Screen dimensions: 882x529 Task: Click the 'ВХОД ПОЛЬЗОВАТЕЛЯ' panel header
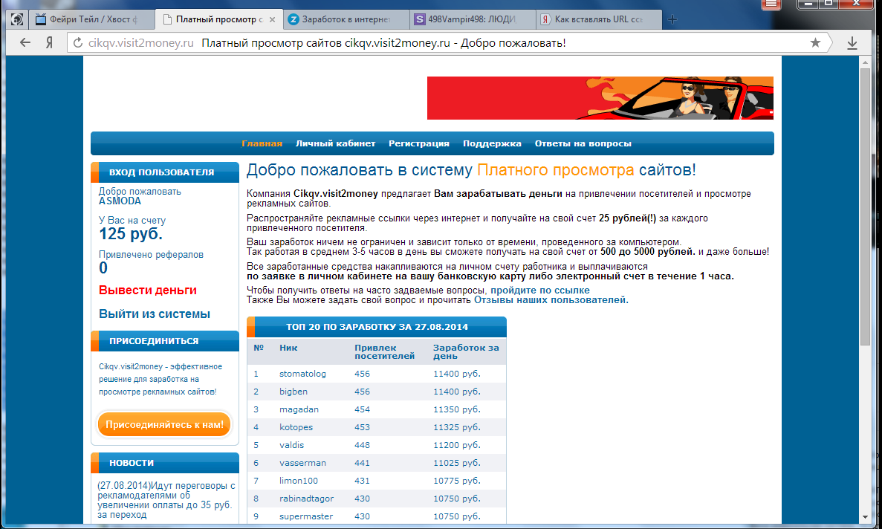(x=165, y=172)
